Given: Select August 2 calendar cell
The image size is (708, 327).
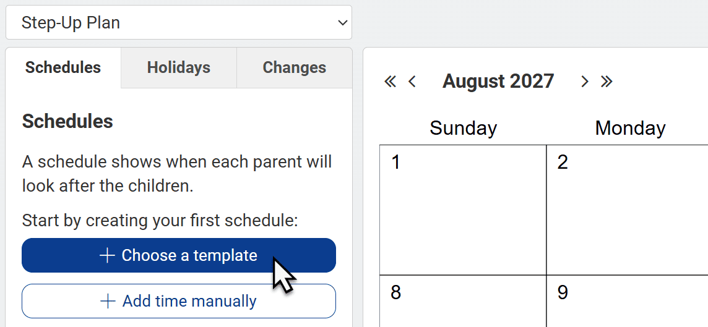Looking at the screenshot, I should click(627, 210).
